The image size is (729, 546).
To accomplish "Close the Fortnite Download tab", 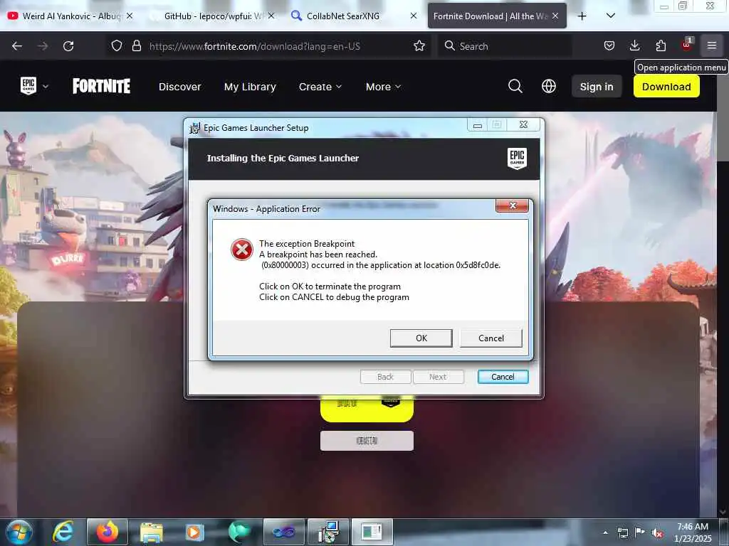I will 555,16.
